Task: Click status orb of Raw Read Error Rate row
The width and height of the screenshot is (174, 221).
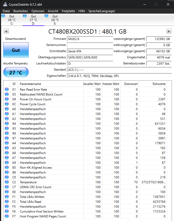Action: click(x=7, y=89)
